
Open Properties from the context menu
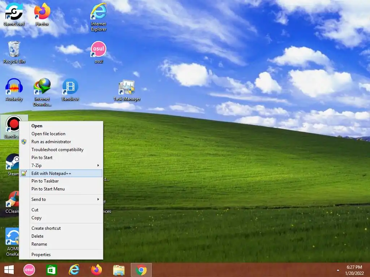(x=61, y=254)
